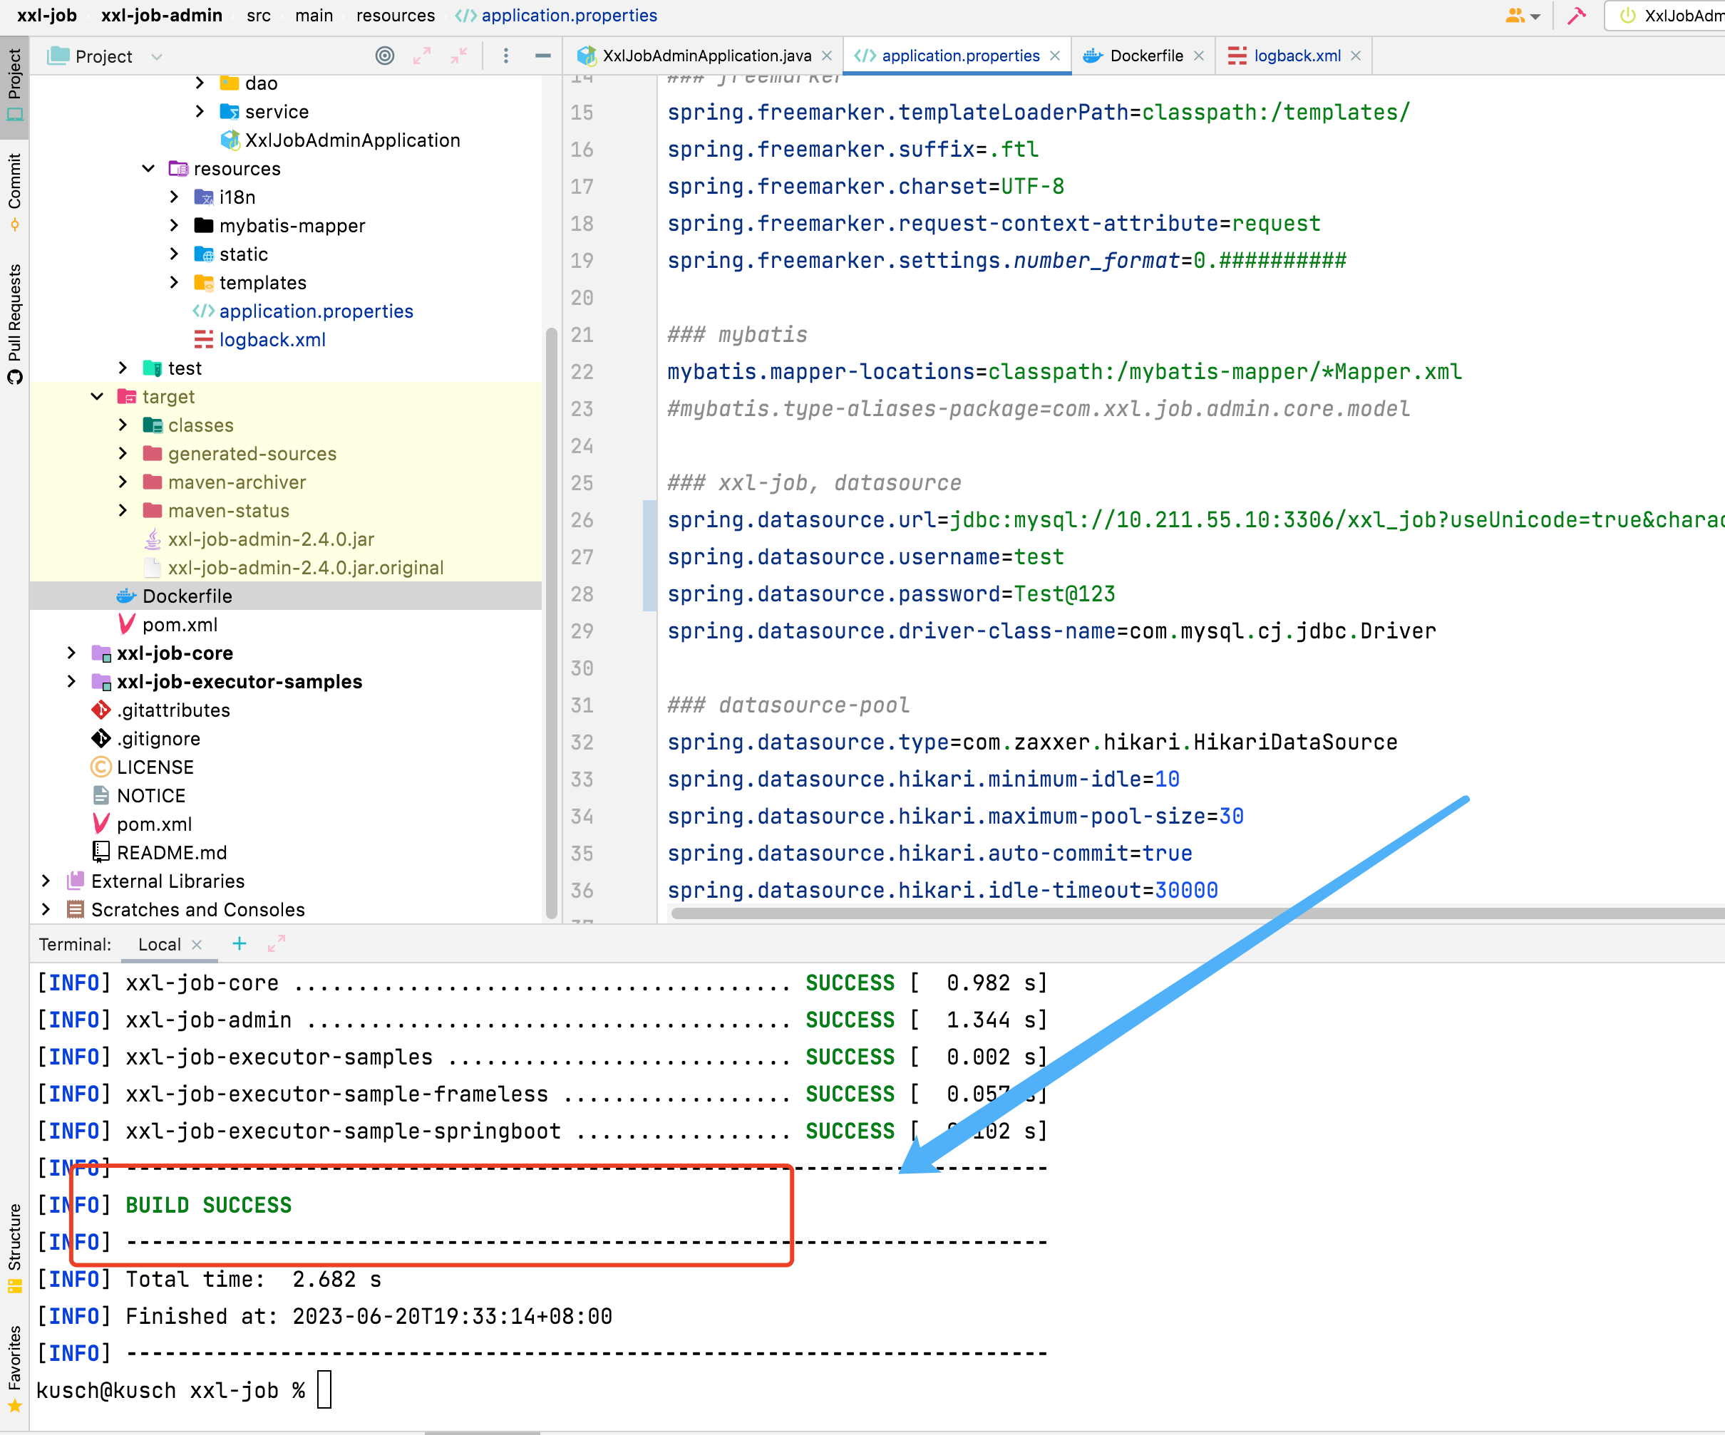Image resolution: width=1725 pixels, height=1435 pixels.
Task: Select xxl-job-admin-2.4.0.jar.original file
Action: pyautogui.click(x=293, y=567)
